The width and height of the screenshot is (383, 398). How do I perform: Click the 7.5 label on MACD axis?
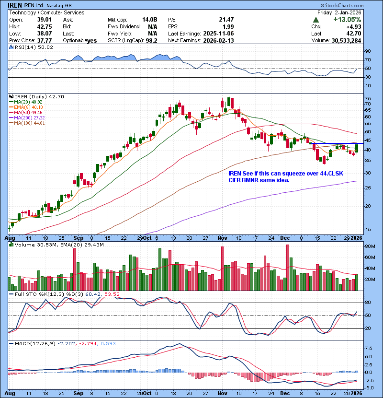(x=369, y=349)
